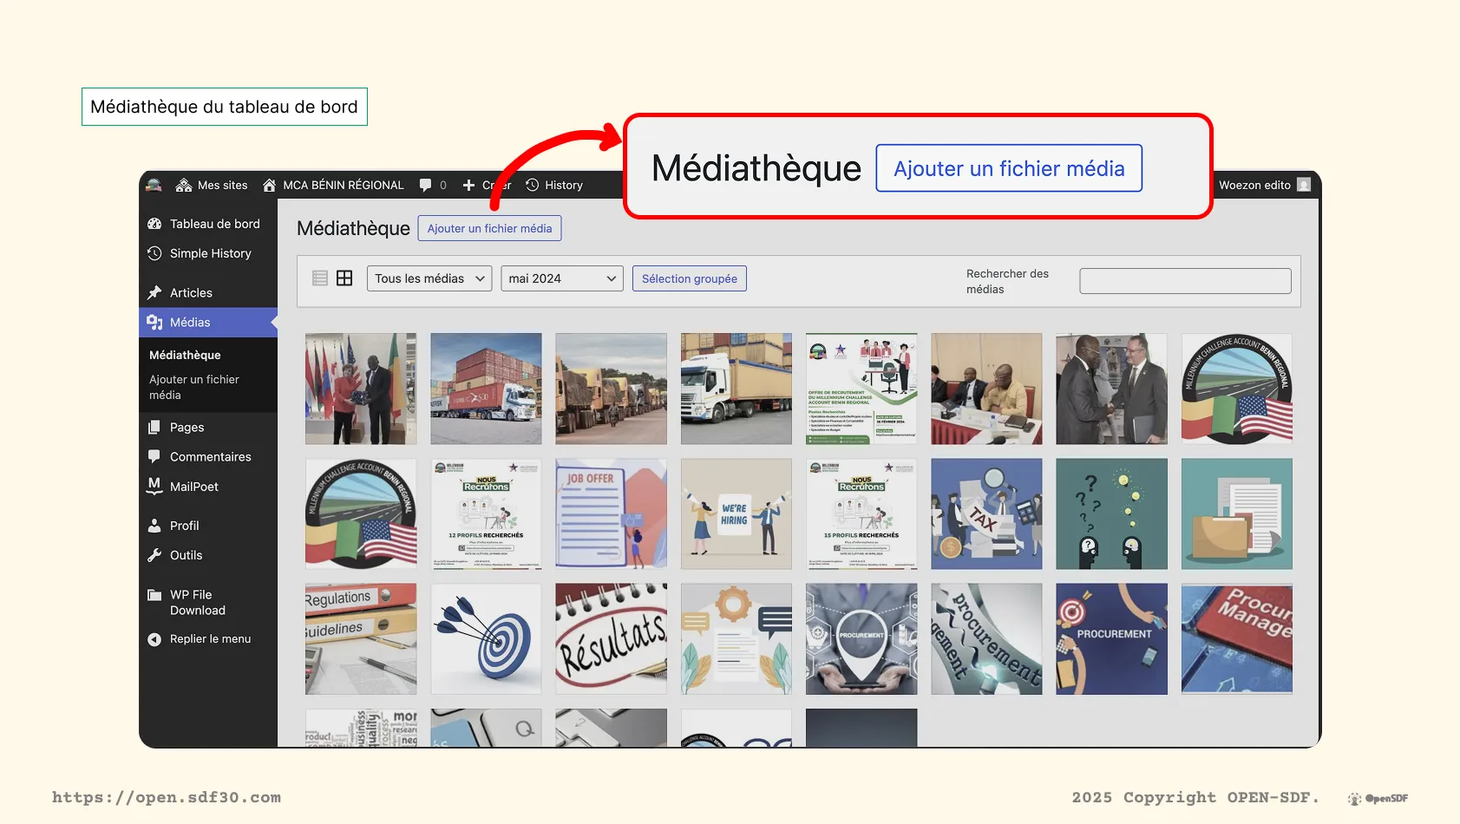Switch to the grid view toggle
Screen dimensions: 1460x824
pyautogui.click(x=344, y=278)
